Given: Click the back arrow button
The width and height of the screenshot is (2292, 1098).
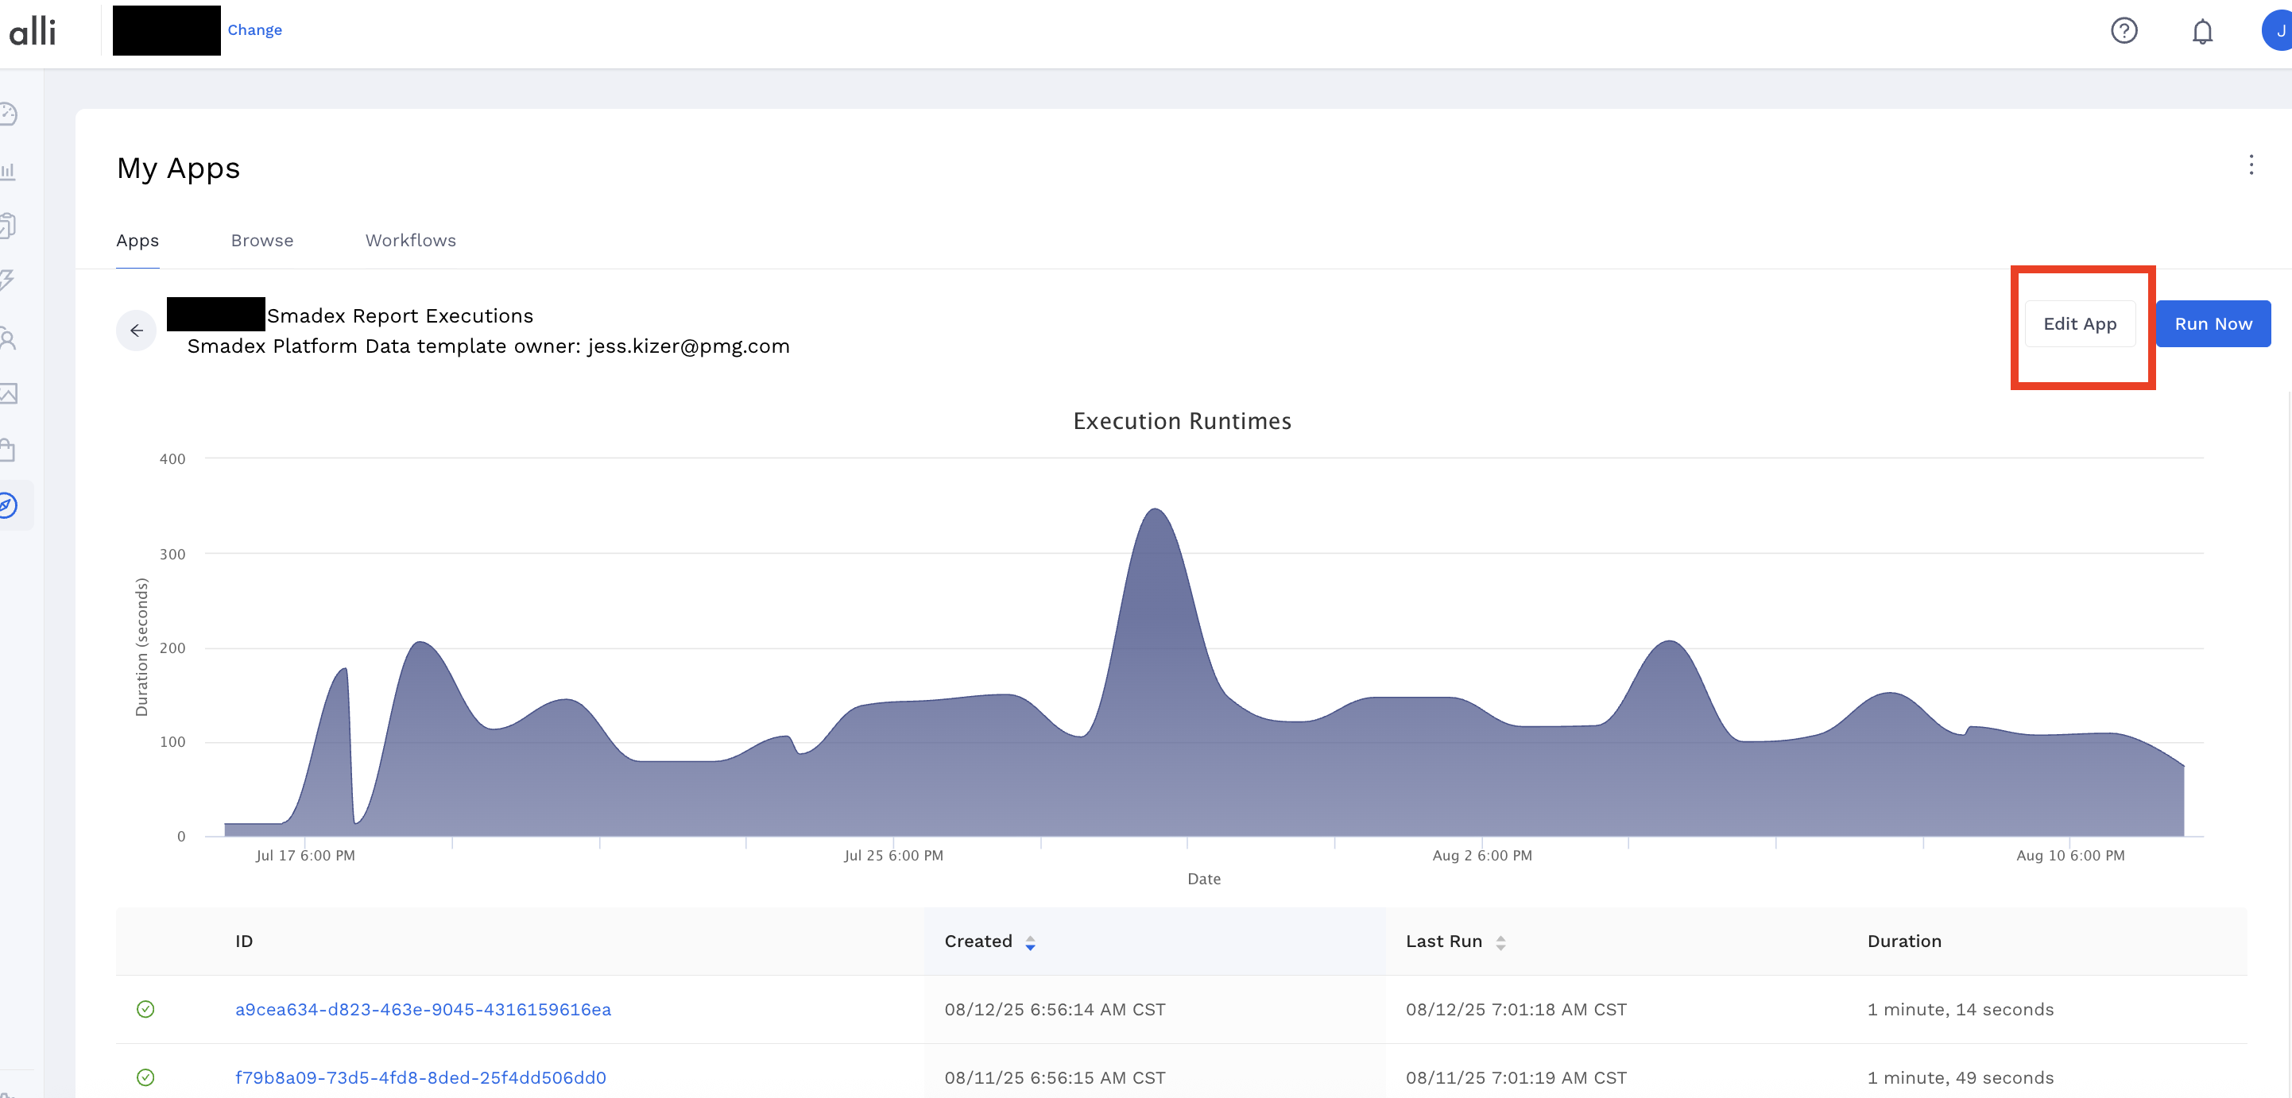Looking at the screenshot, I should (x=136, y=331).
